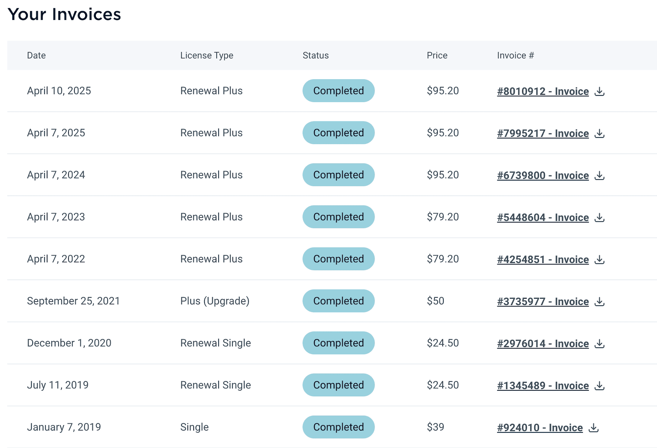Download invoice #6739800 using its download icon
The image size is (657, 448).
(x=600, y=176)
